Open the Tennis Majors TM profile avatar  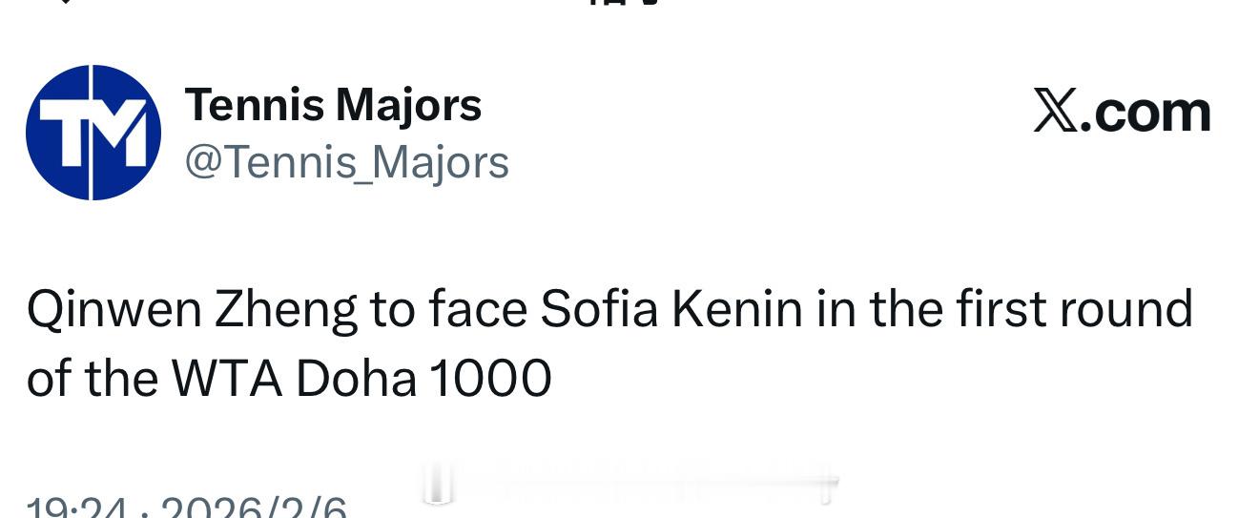tap(93, 133)
